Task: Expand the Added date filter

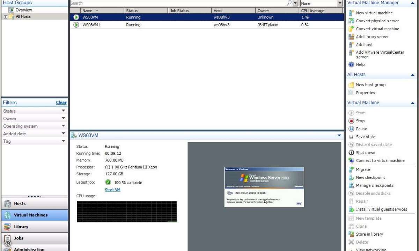Action: click(x=63, y=134)
